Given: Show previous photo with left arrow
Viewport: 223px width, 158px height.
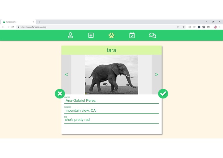Looking at the screenshot, I should [x=66, y=75].
